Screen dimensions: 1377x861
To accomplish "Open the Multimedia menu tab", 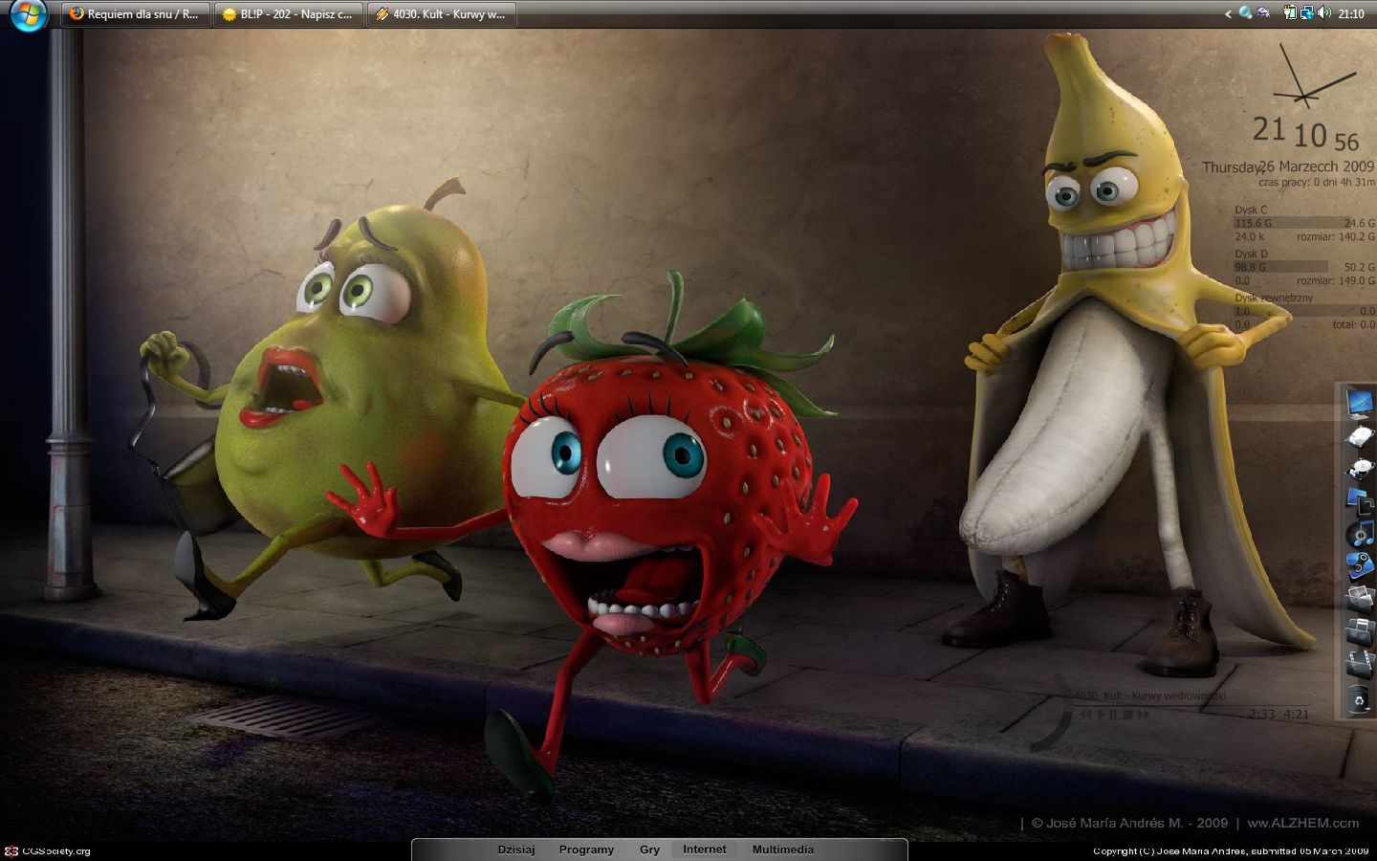I will pyautogui.click(x=782, y=850).
